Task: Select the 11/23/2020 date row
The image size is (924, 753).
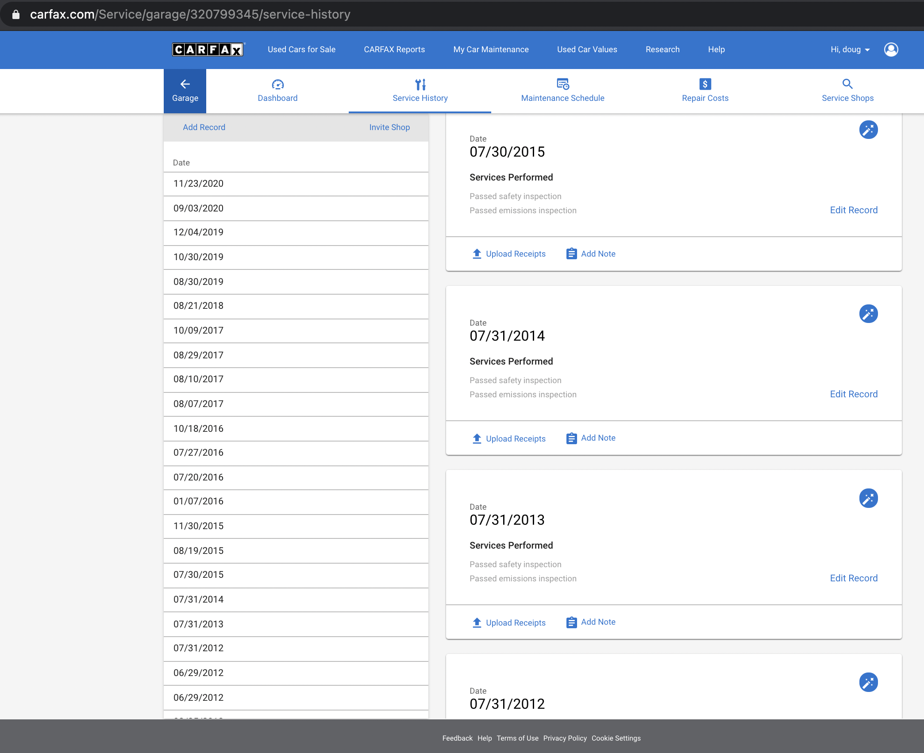Action: (x=296, y=184)
